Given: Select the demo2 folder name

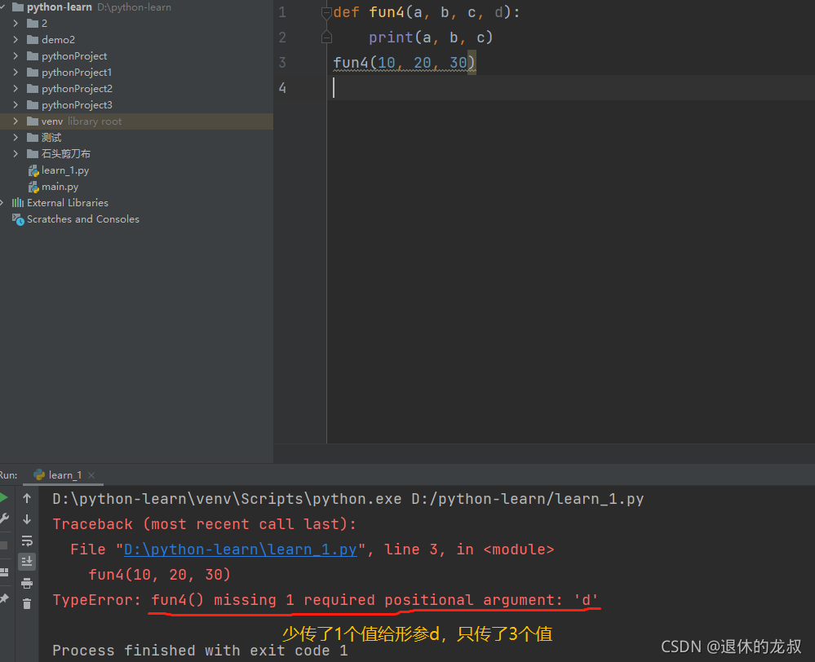Looking at the screenshot, I should [x=58, y=39].
